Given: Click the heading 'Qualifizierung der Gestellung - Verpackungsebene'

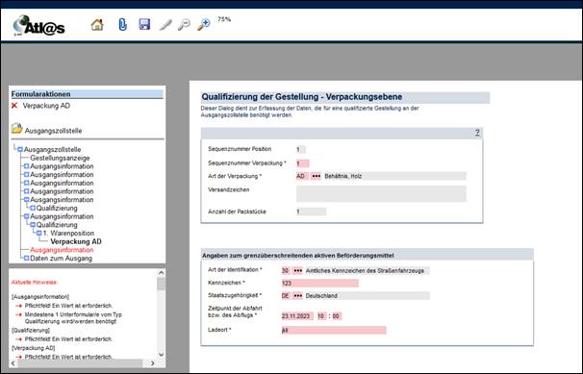Looking at the screenshot, I should 302,97.
